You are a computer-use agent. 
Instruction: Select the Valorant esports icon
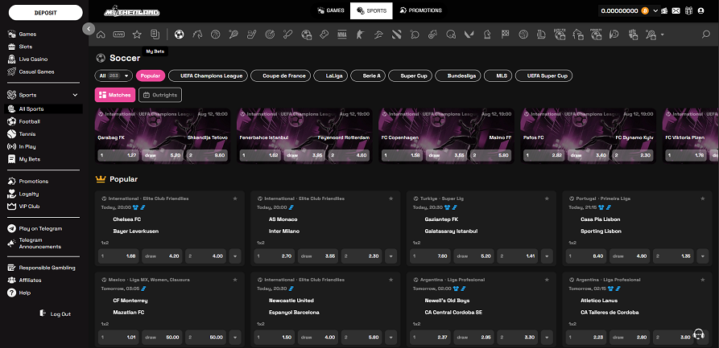tap(469, 35)
